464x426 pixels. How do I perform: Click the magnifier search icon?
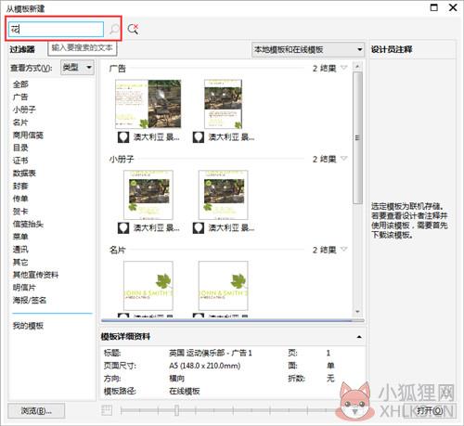coord(114,29)
